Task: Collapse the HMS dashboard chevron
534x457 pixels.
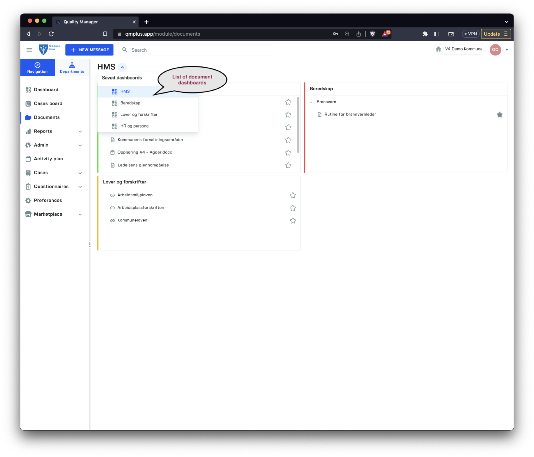Action: tap(122, 67)
